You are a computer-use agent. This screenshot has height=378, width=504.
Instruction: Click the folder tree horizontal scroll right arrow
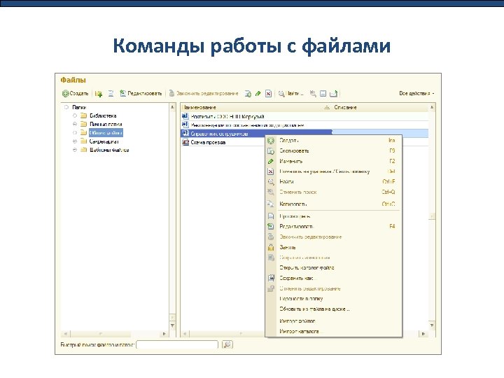tap(164, 334)
